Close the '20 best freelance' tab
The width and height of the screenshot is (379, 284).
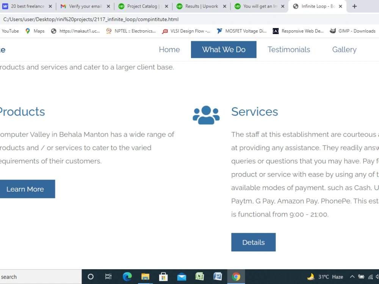(x=50, y=6)
